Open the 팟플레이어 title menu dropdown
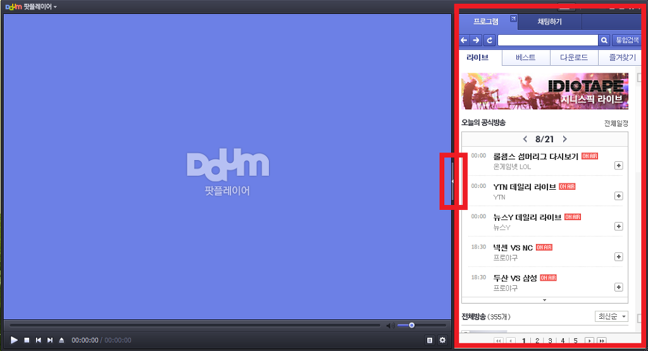Image resolution: width=648 pixels, height=351 pixels. point(39,6)
